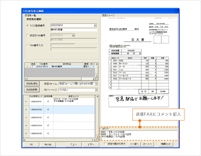Click the OK button

[31, 144]
